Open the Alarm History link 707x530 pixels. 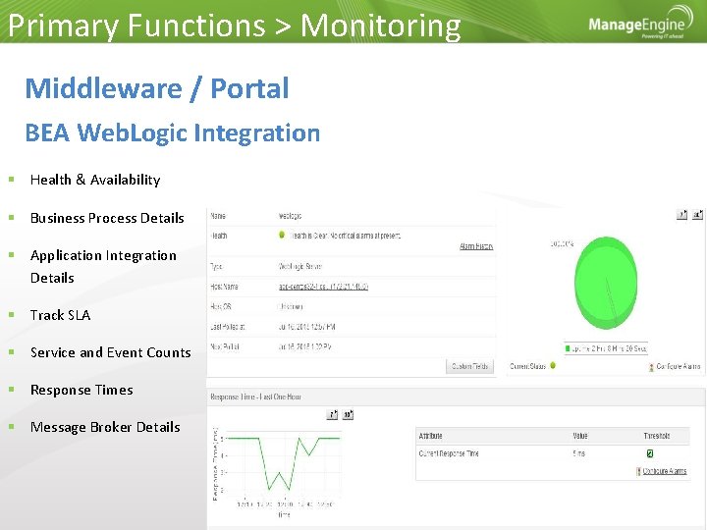click(x=476, y=246)
